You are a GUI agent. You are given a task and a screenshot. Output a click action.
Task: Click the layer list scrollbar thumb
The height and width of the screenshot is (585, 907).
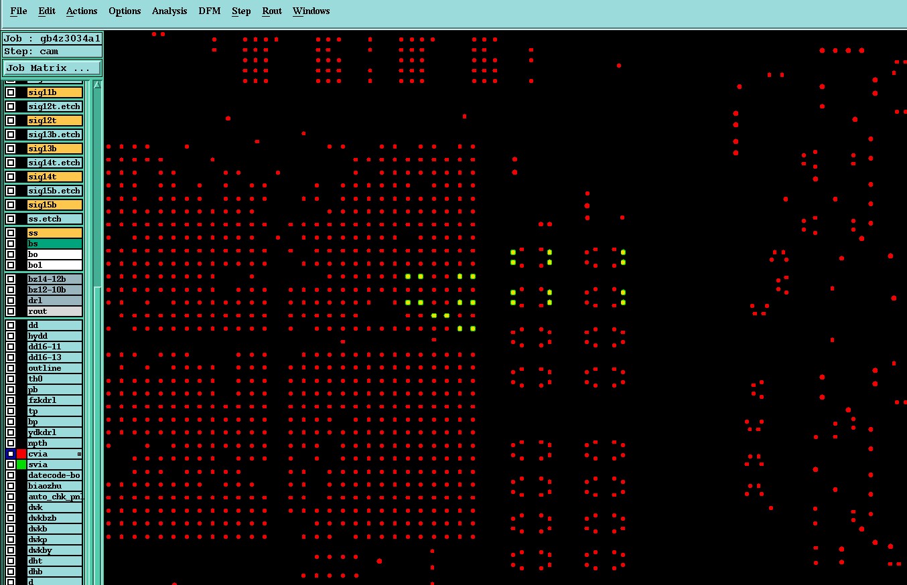[x=97, y=435]
